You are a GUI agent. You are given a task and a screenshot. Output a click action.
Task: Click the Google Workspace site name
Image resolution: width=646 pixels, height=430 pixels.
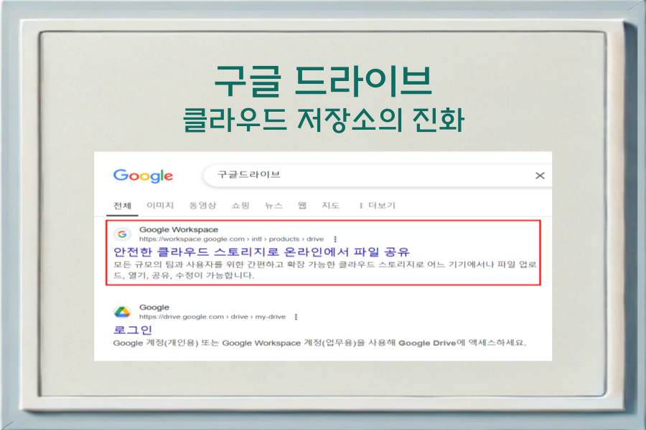(179, 229)
